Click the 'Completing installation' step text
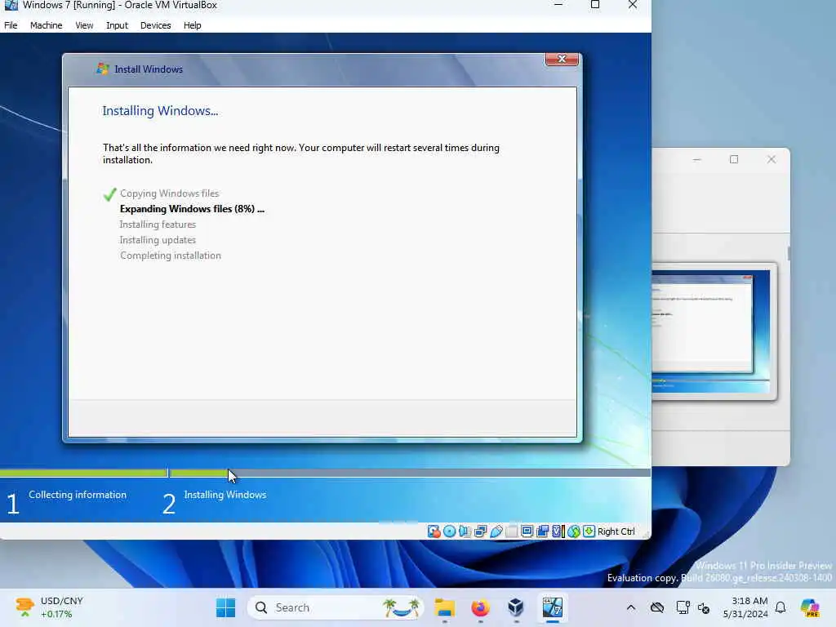 pyautogui.click(x=171, y=256)
